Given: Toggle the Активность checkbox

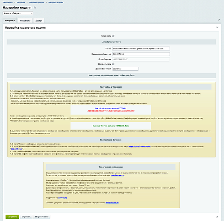Looking at the screenshot, I should (x=113, y=36).
